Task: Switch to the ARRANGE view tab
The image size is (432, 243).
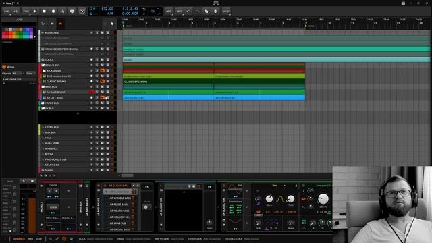Action: tap(19, 239)
